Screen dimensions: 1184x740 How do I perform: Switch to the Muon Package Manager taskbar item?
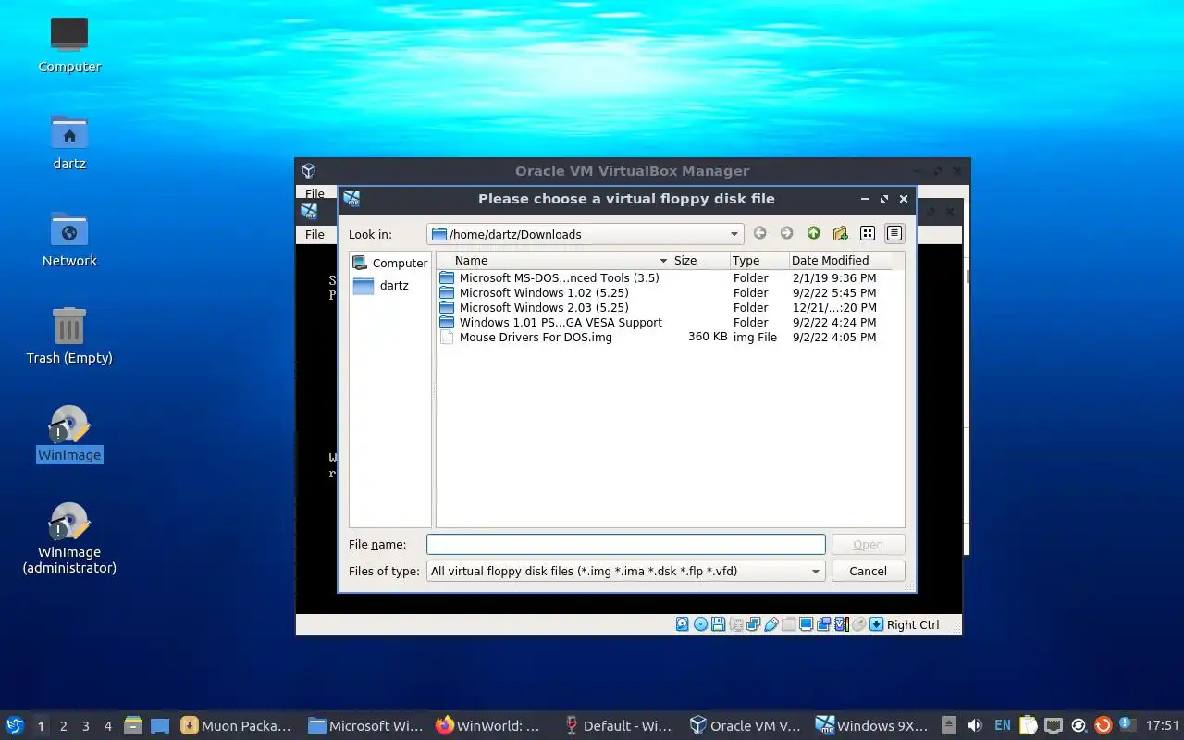point(237,726)
